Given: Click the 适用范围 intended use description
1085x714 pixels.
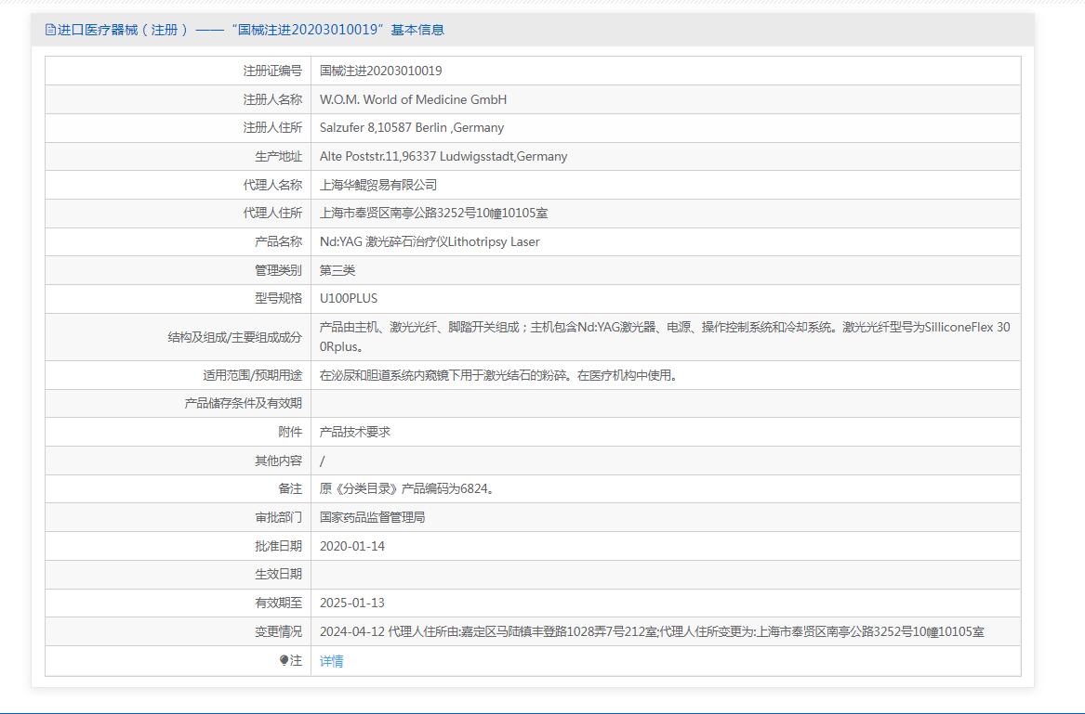Looking at the screenshot, I should 498,376.
